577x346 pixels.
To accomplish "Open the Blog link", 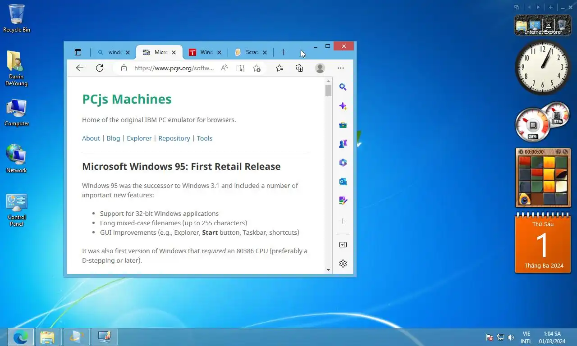I will point(113,138).
